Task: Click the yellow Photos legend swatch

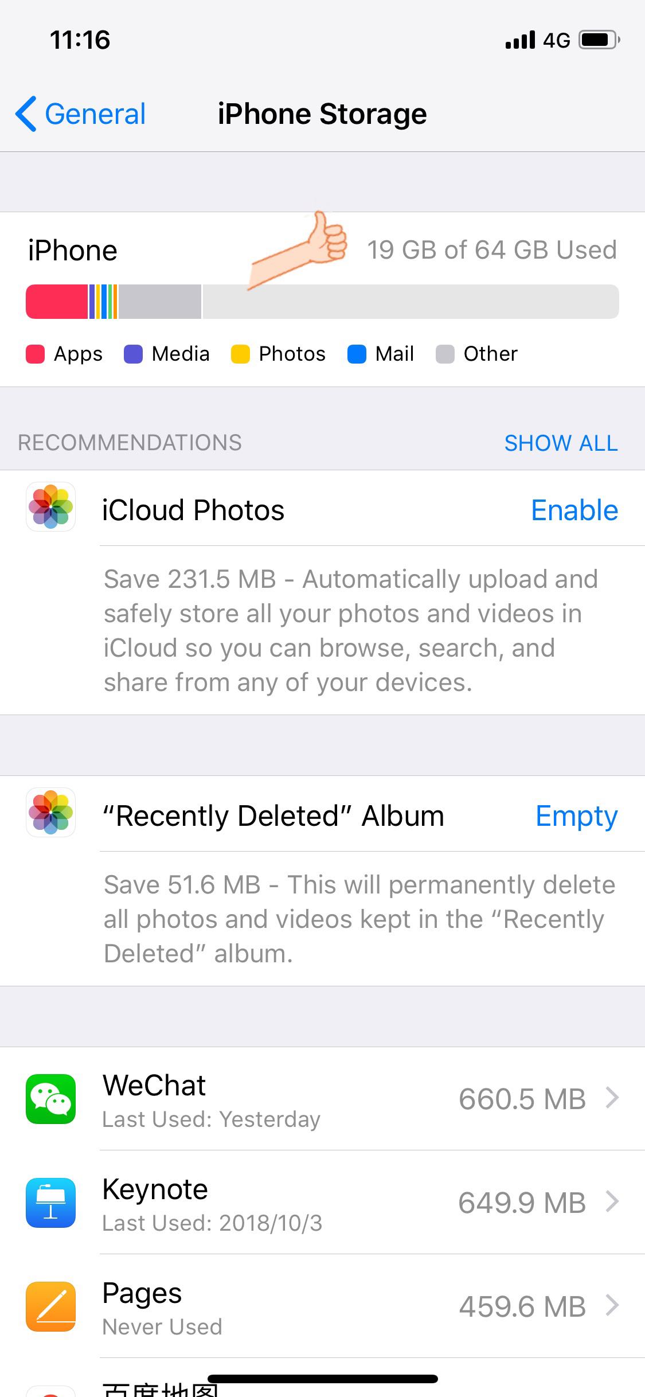Action: pos(240,354)
